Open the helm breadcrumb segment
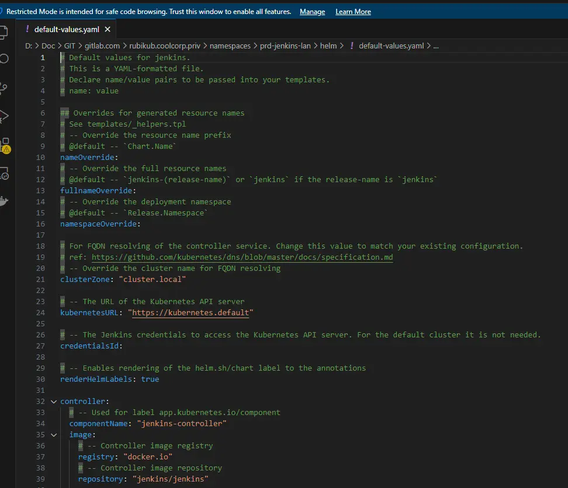This screenshot has height=488, width=568. pos(328,46)
